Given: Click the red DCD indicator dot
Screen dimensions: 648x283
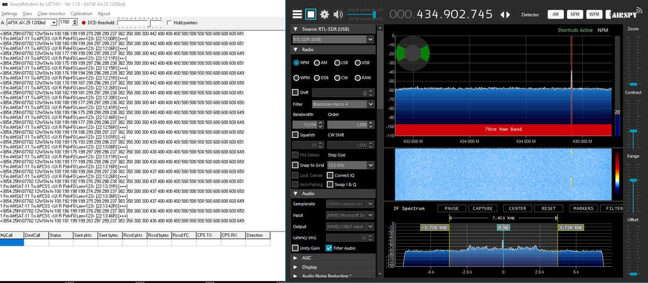Looking at the screenshot, I should coord(83,23).
